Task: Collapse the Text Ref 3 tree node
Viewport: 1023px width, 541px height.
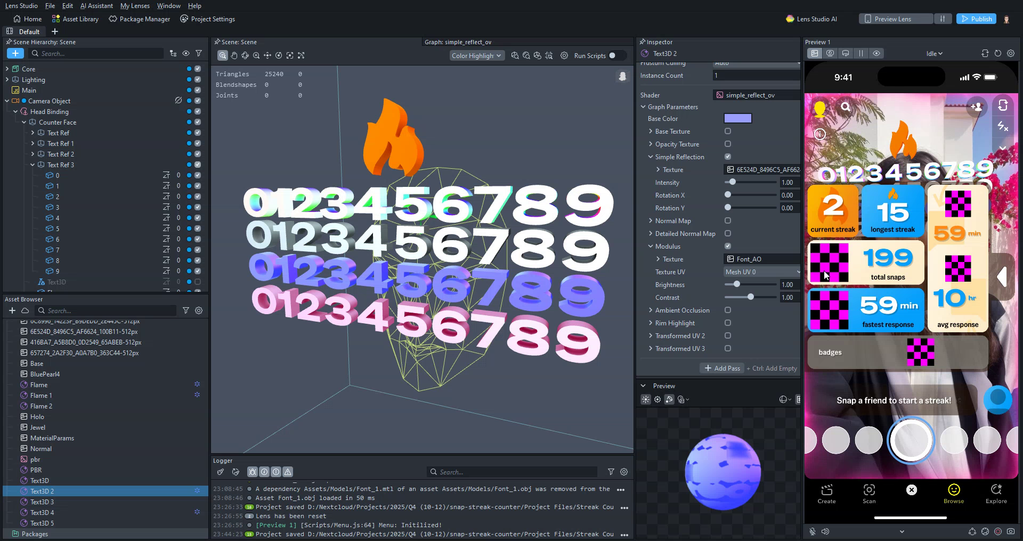Action: (x=33, y=165)
